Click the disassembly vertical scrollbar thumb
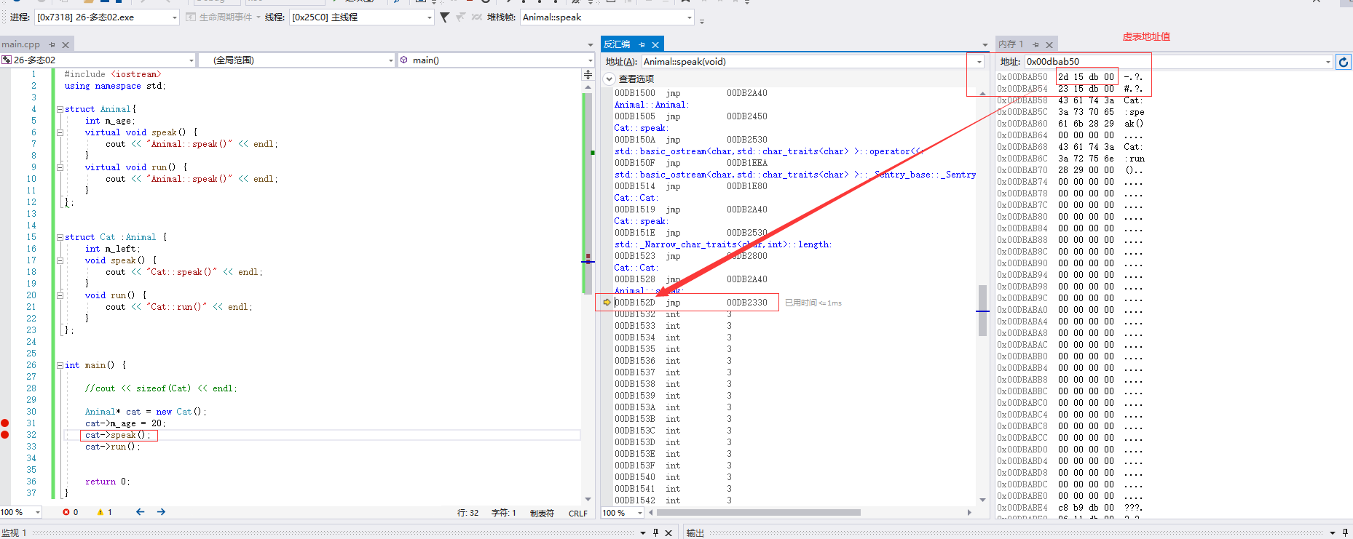The height and width of the screenshot is (539, 1353). pyautogui.click(x=982, y=311)
